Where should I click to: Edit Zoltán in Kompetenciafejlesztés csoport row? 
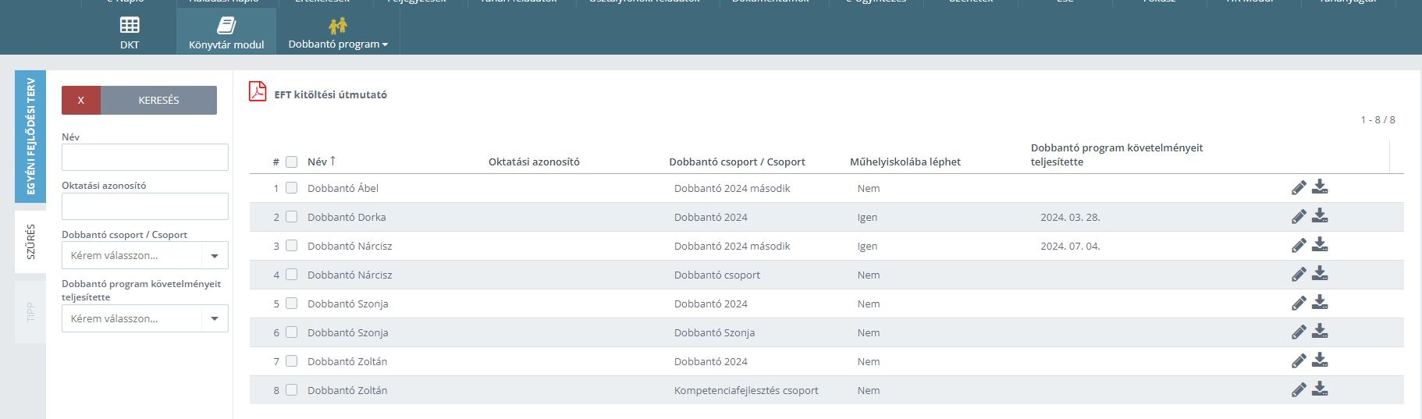[1299, 389]
